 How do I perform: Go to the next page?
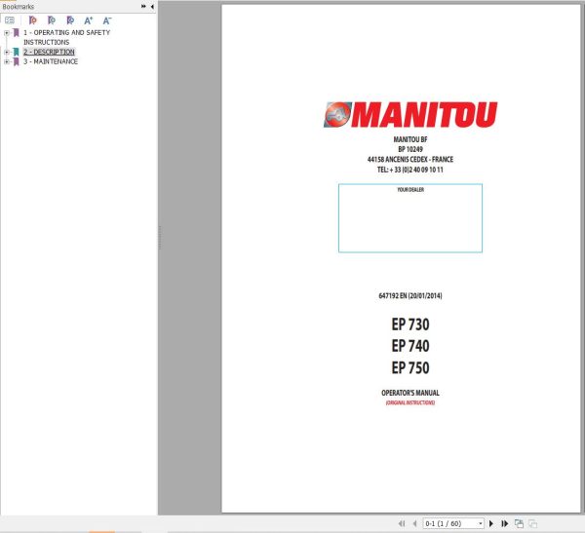tap(491, 523)
